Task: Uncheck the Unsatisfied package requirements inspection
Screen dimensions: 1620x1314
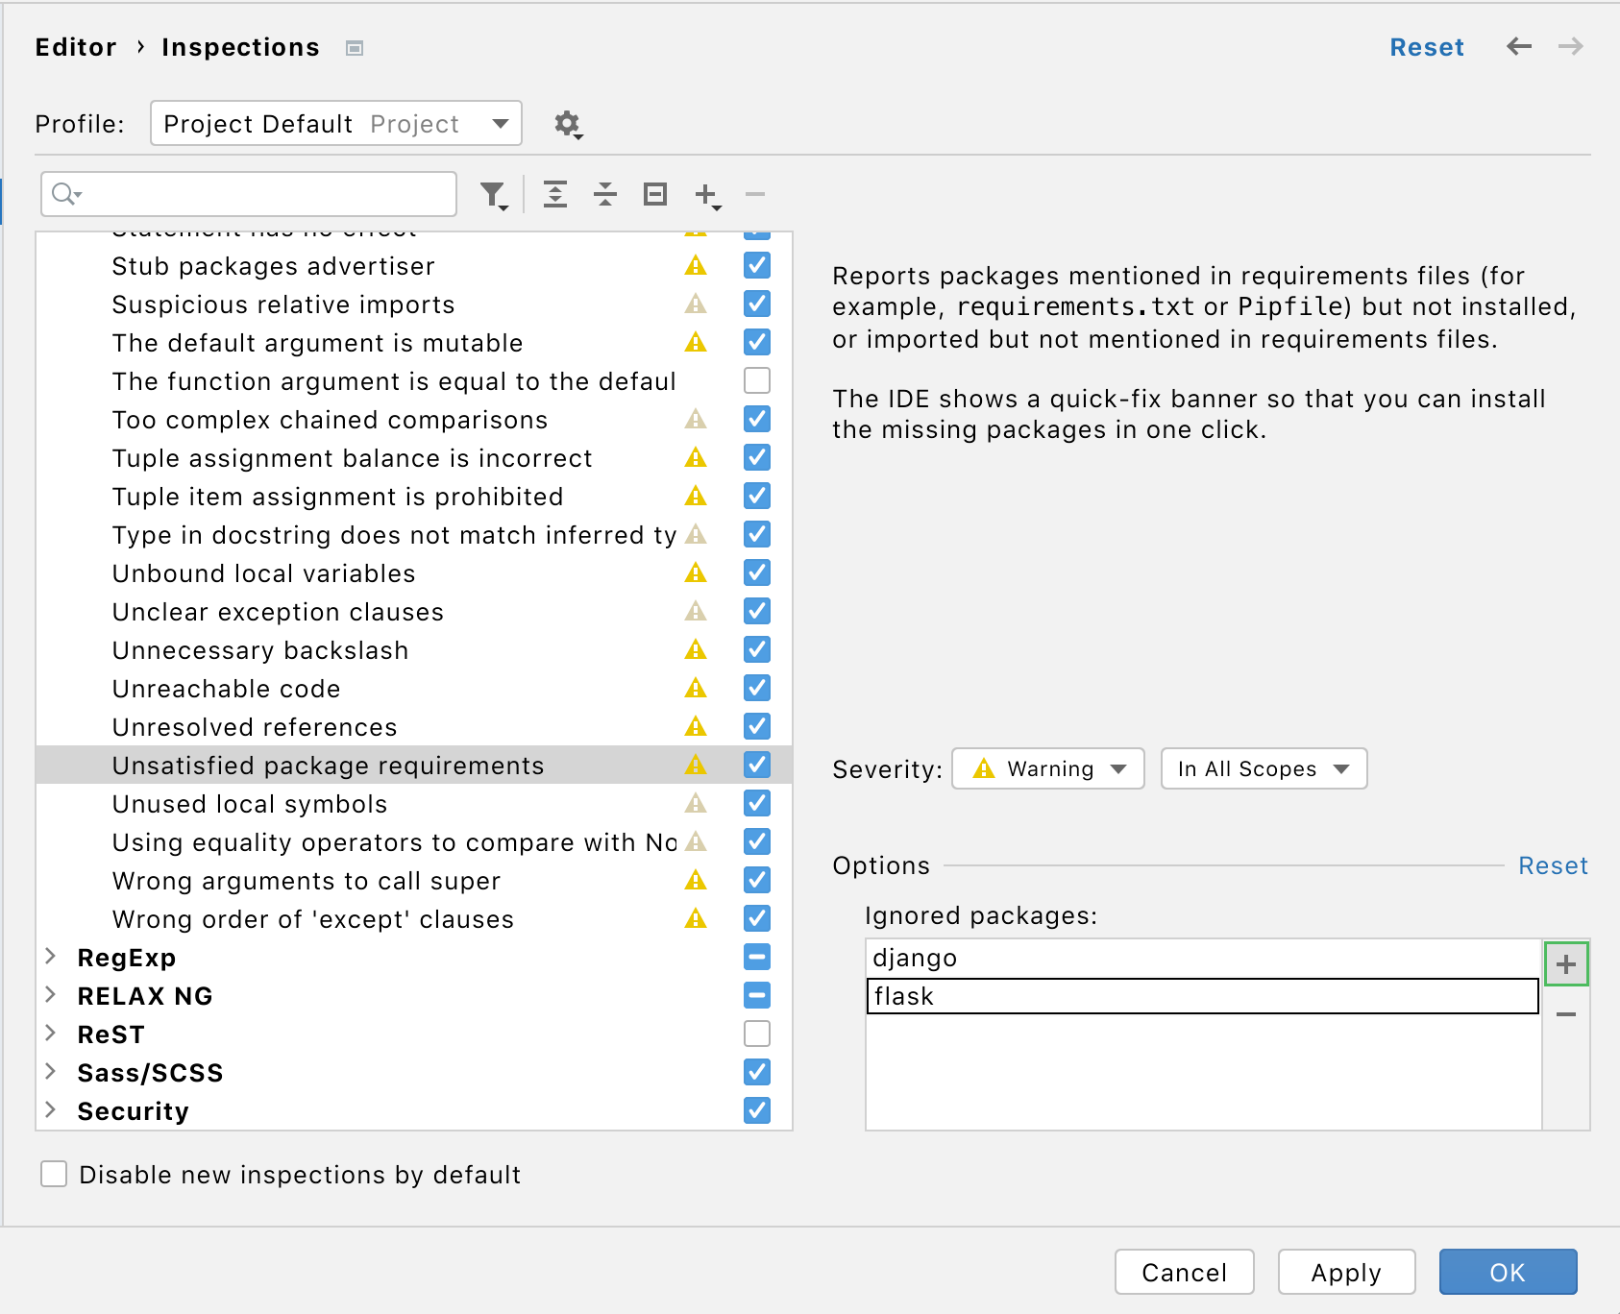Action: (x=756, y=765)
